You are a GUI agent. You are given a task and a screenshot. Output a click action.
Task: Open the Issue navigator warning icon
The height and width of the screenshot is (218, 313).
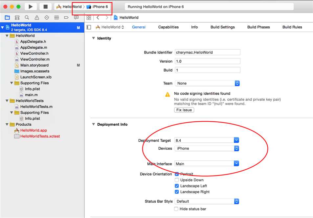37,17
